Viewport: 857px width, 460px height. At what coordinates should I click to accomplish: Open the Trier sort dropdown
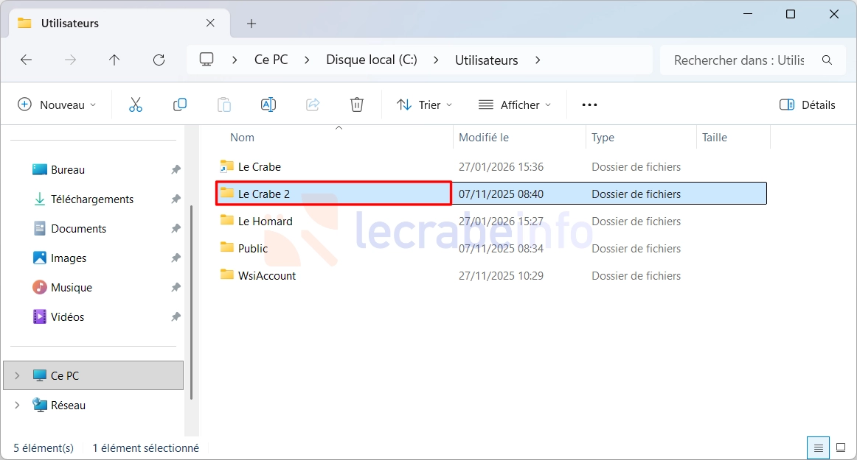(x=424, y=105)
